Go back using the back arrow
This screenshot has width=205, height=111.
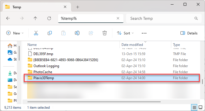8,18
